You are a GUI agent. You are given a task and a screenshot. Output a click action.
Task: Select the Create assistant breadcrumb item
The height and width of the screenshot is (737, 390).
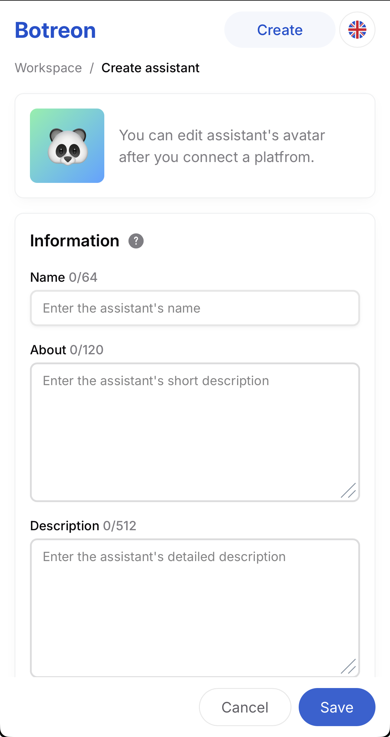(150, 68)
